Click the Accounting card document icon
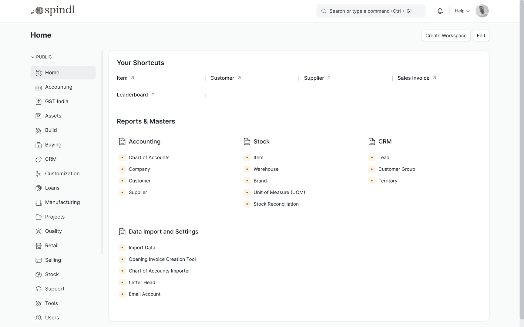The height and width of the screenshot is (327, 524). 122,141
